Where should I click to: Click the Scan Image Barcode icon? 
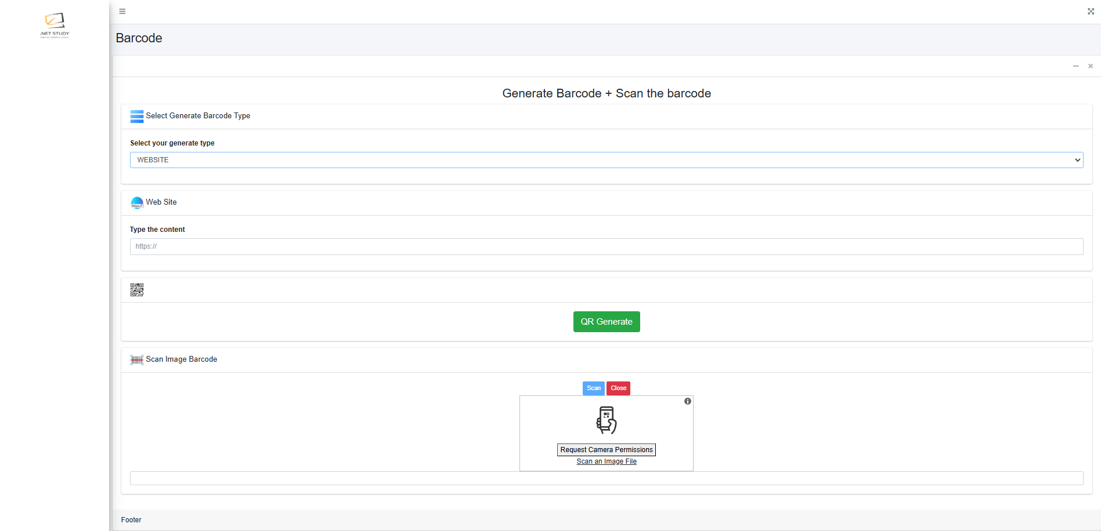[x=137, y=360]
